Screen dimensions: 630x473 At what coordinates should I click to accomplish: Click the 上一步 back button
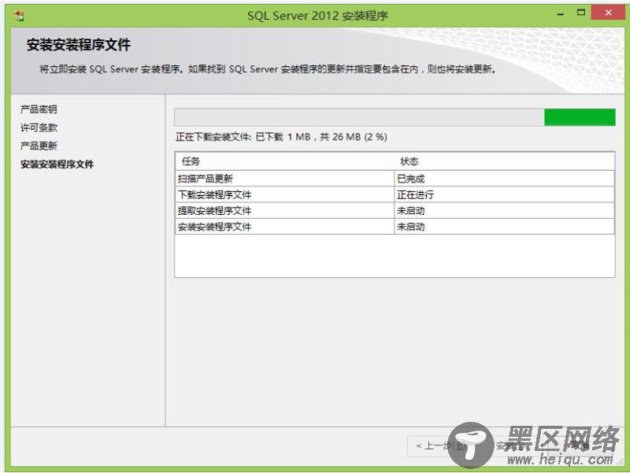(439, 445)
